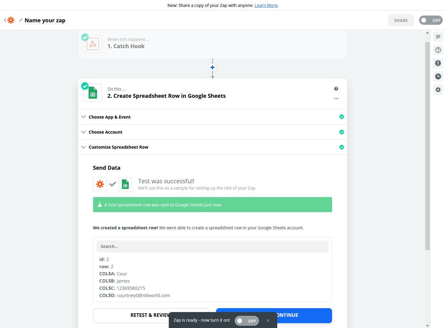
Task: Click the pencil icon to rename zap
Action: pos(21,20)
